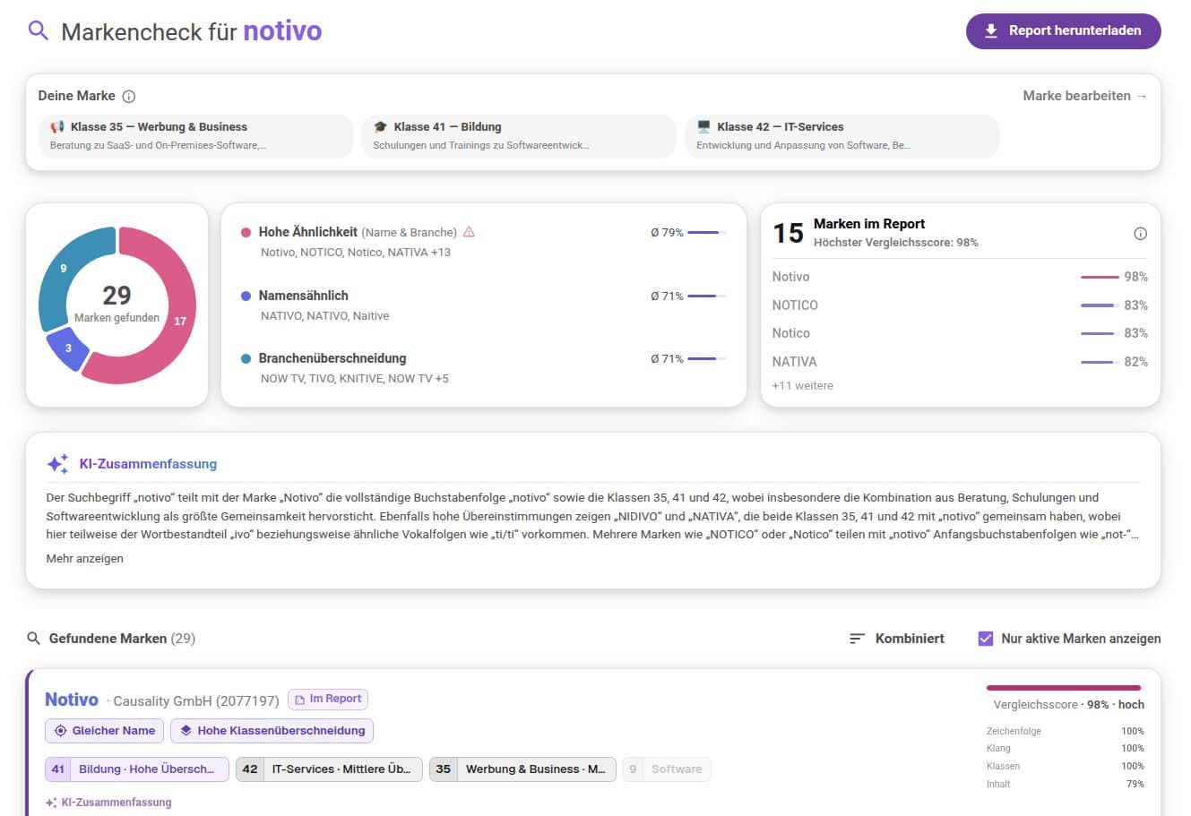
Task: Select Klasse 41 Bildung chip
Action: 519,136
